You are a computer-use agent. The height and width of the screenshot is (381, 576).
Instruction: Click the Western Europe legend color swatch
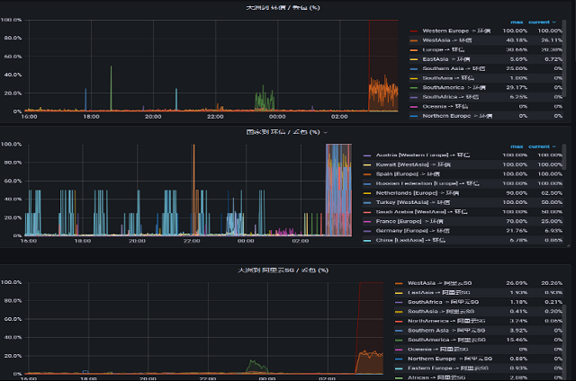point(414,31)
